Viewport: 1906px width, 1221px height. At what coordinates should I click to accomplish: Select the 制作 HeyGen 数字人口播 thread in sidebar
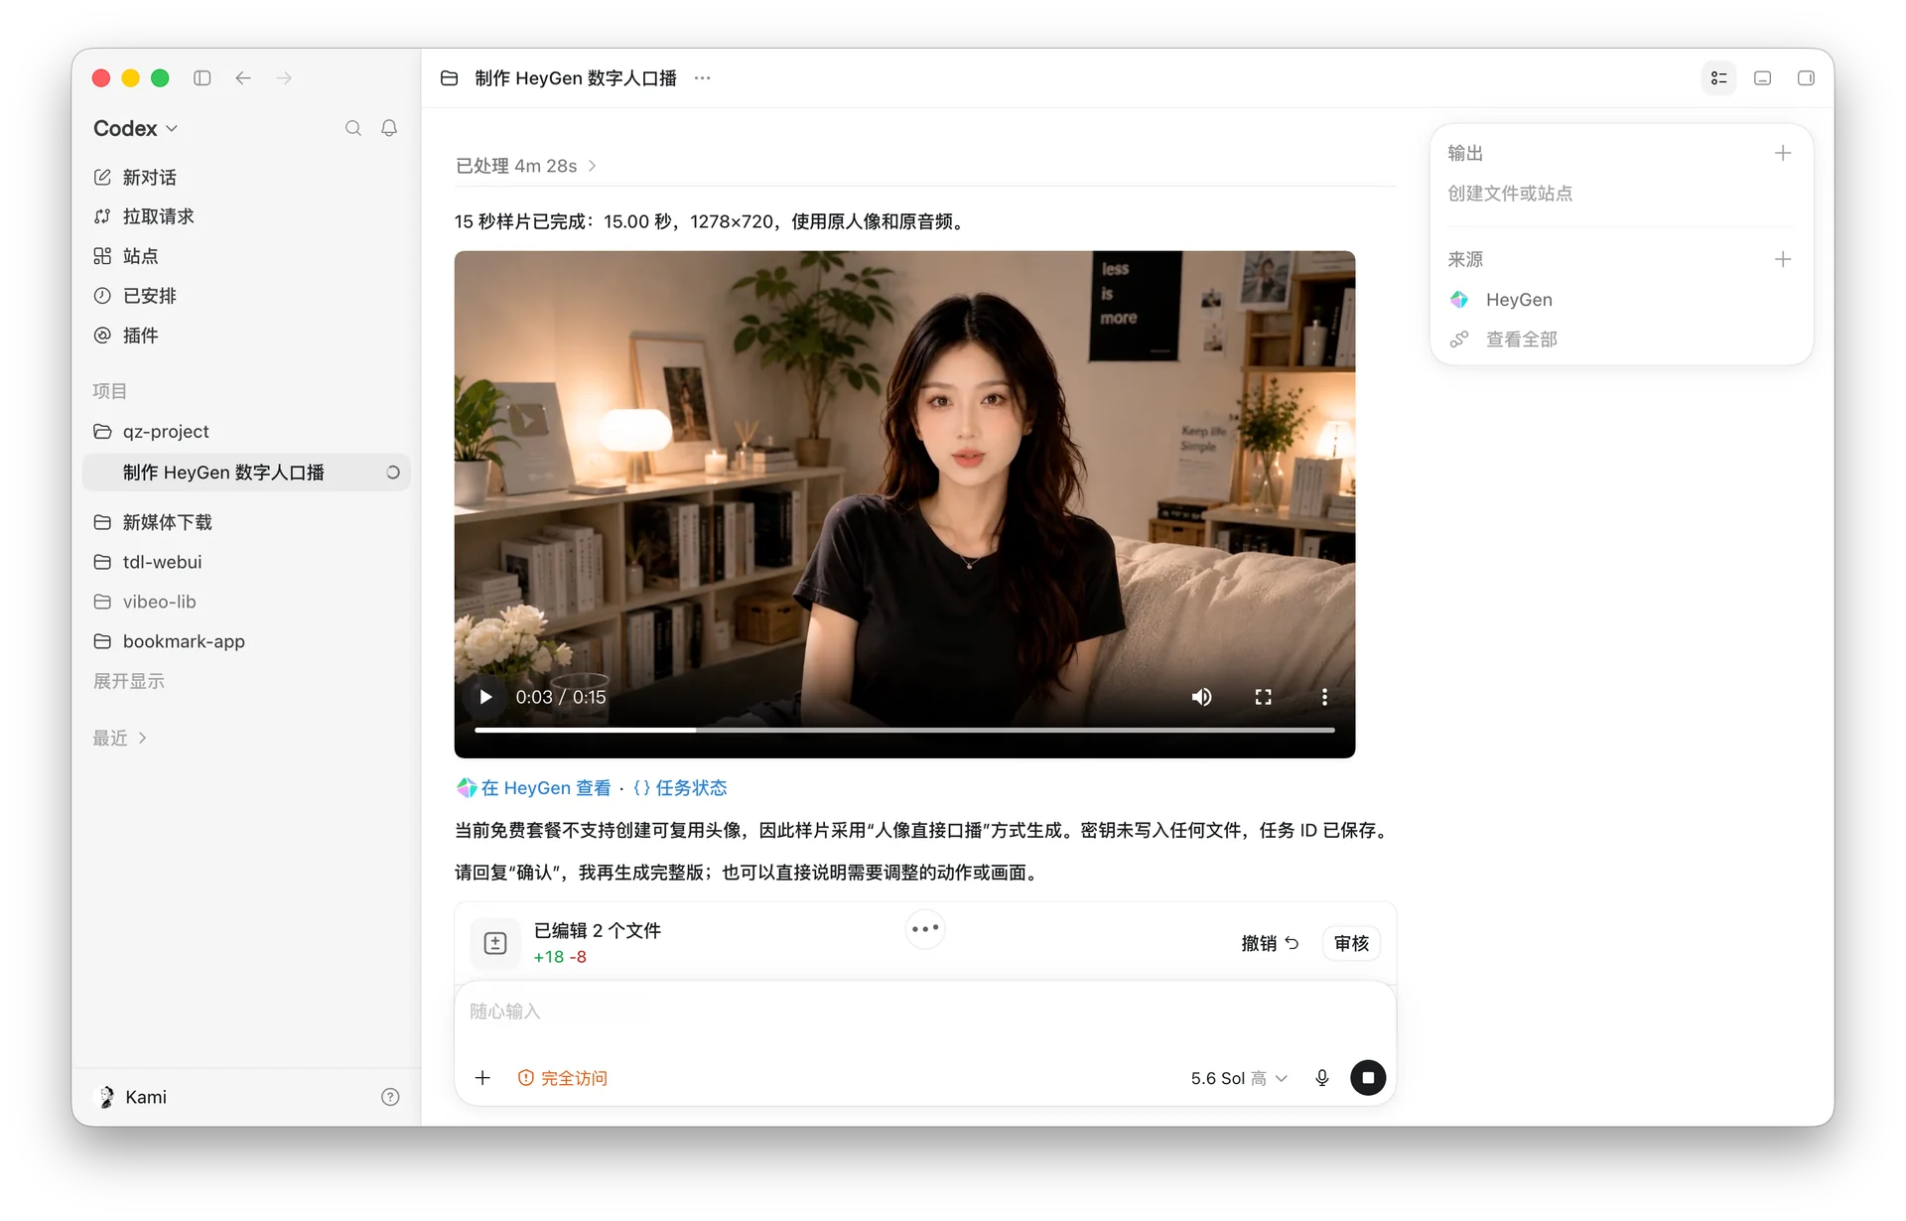pyautogui.click(x=246, y=473)
